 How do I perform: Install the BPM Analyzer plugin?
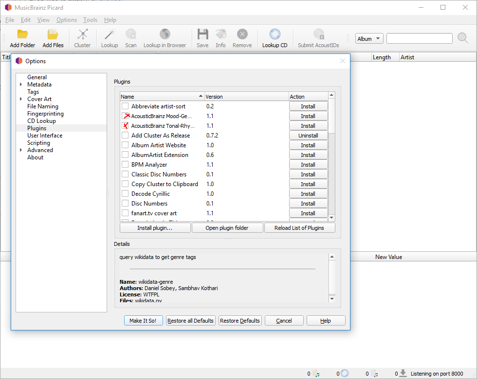pos(309,165)
